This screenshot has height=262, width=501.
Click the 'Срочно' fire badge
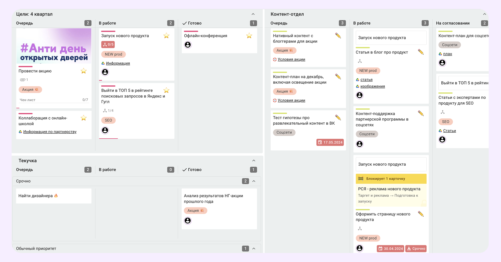[416, 249]
